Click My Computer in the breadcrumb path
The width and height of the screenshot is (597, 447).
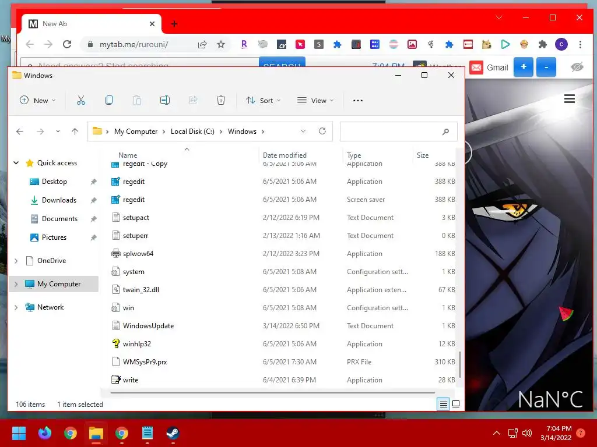[x=135, y=132]
